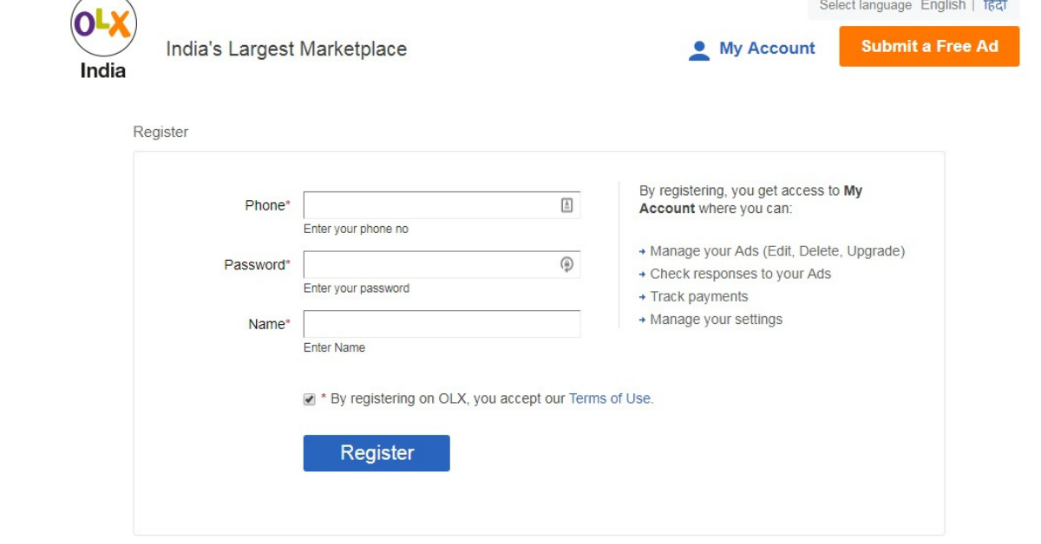This screenshot has width=1041, height=544.
Task: Click the 'Track payments' bullet text
Action: tap(699, 296)
